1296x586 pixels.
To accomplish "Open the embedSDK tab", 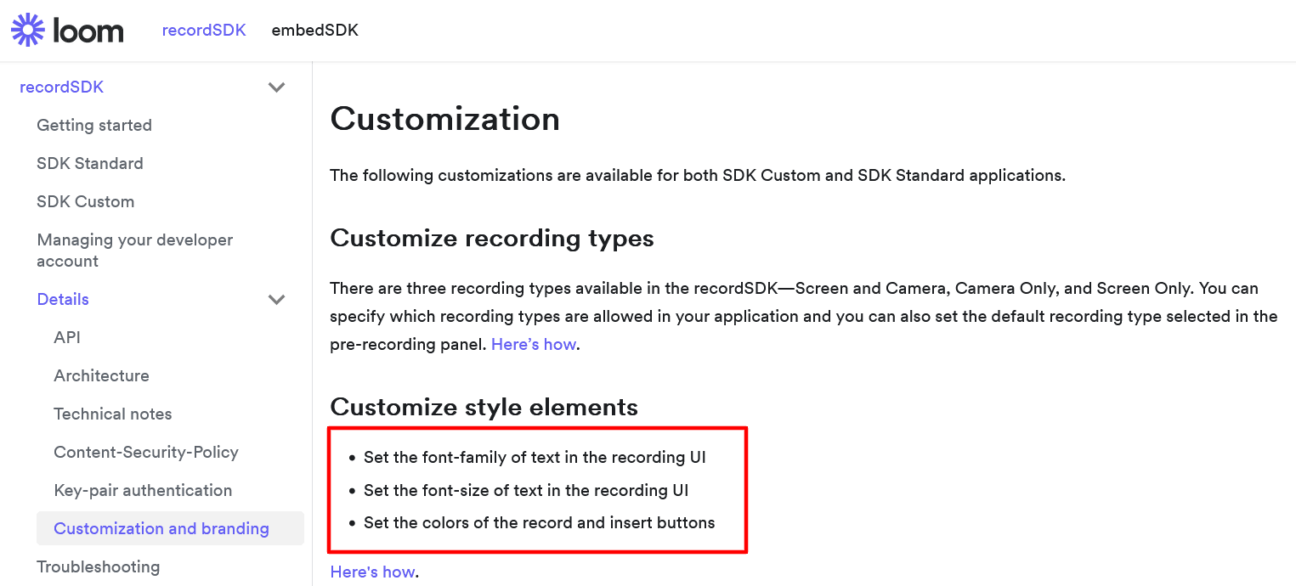I will click(314, 31).
